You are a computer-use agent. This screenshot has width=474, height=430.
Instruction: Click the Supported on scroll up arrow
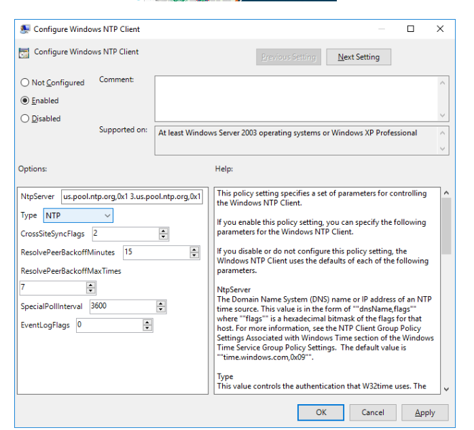click(x=443, y=132)
